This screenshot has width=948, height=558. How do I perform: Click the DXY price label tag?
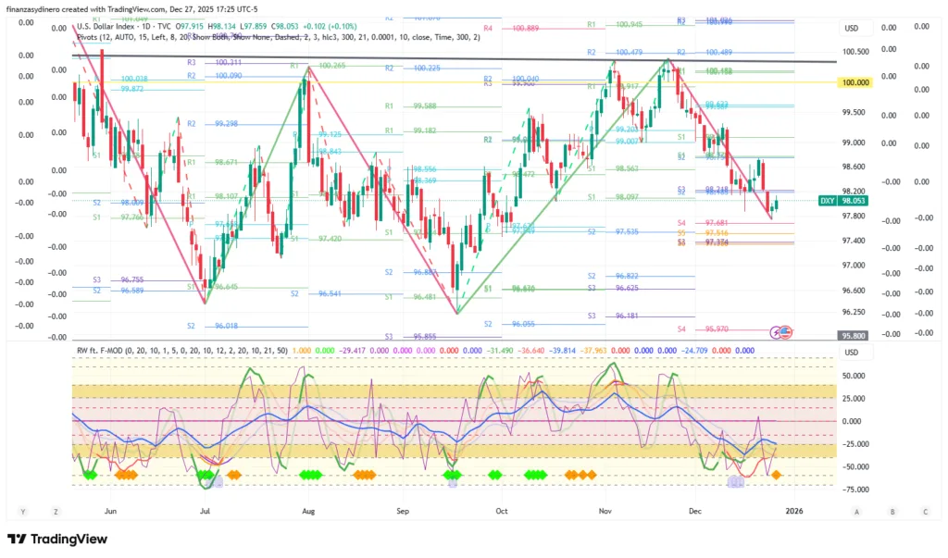pos(828,201)
